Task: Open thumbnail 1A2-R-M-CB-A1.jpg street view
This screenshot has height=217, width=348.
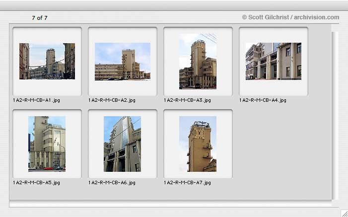Action: (47, 61)
